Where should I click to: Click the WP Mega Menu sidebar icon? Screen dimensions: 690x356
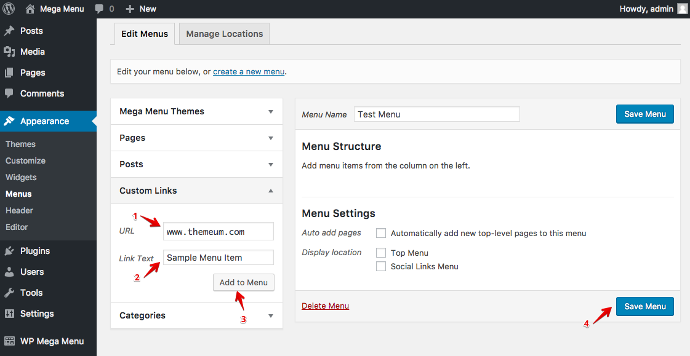coord(9,341)
